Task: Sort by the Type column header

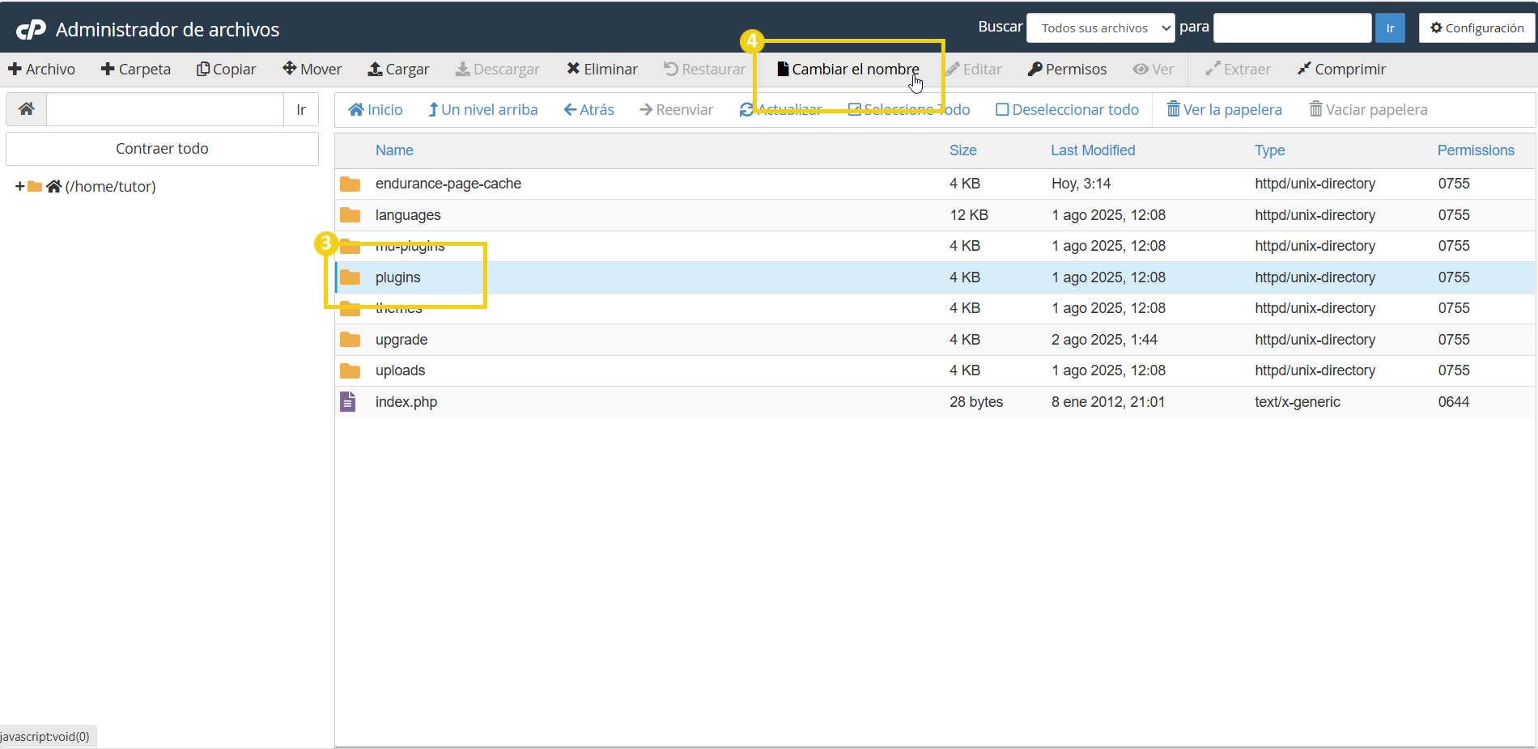Action: coord(1270,150)
